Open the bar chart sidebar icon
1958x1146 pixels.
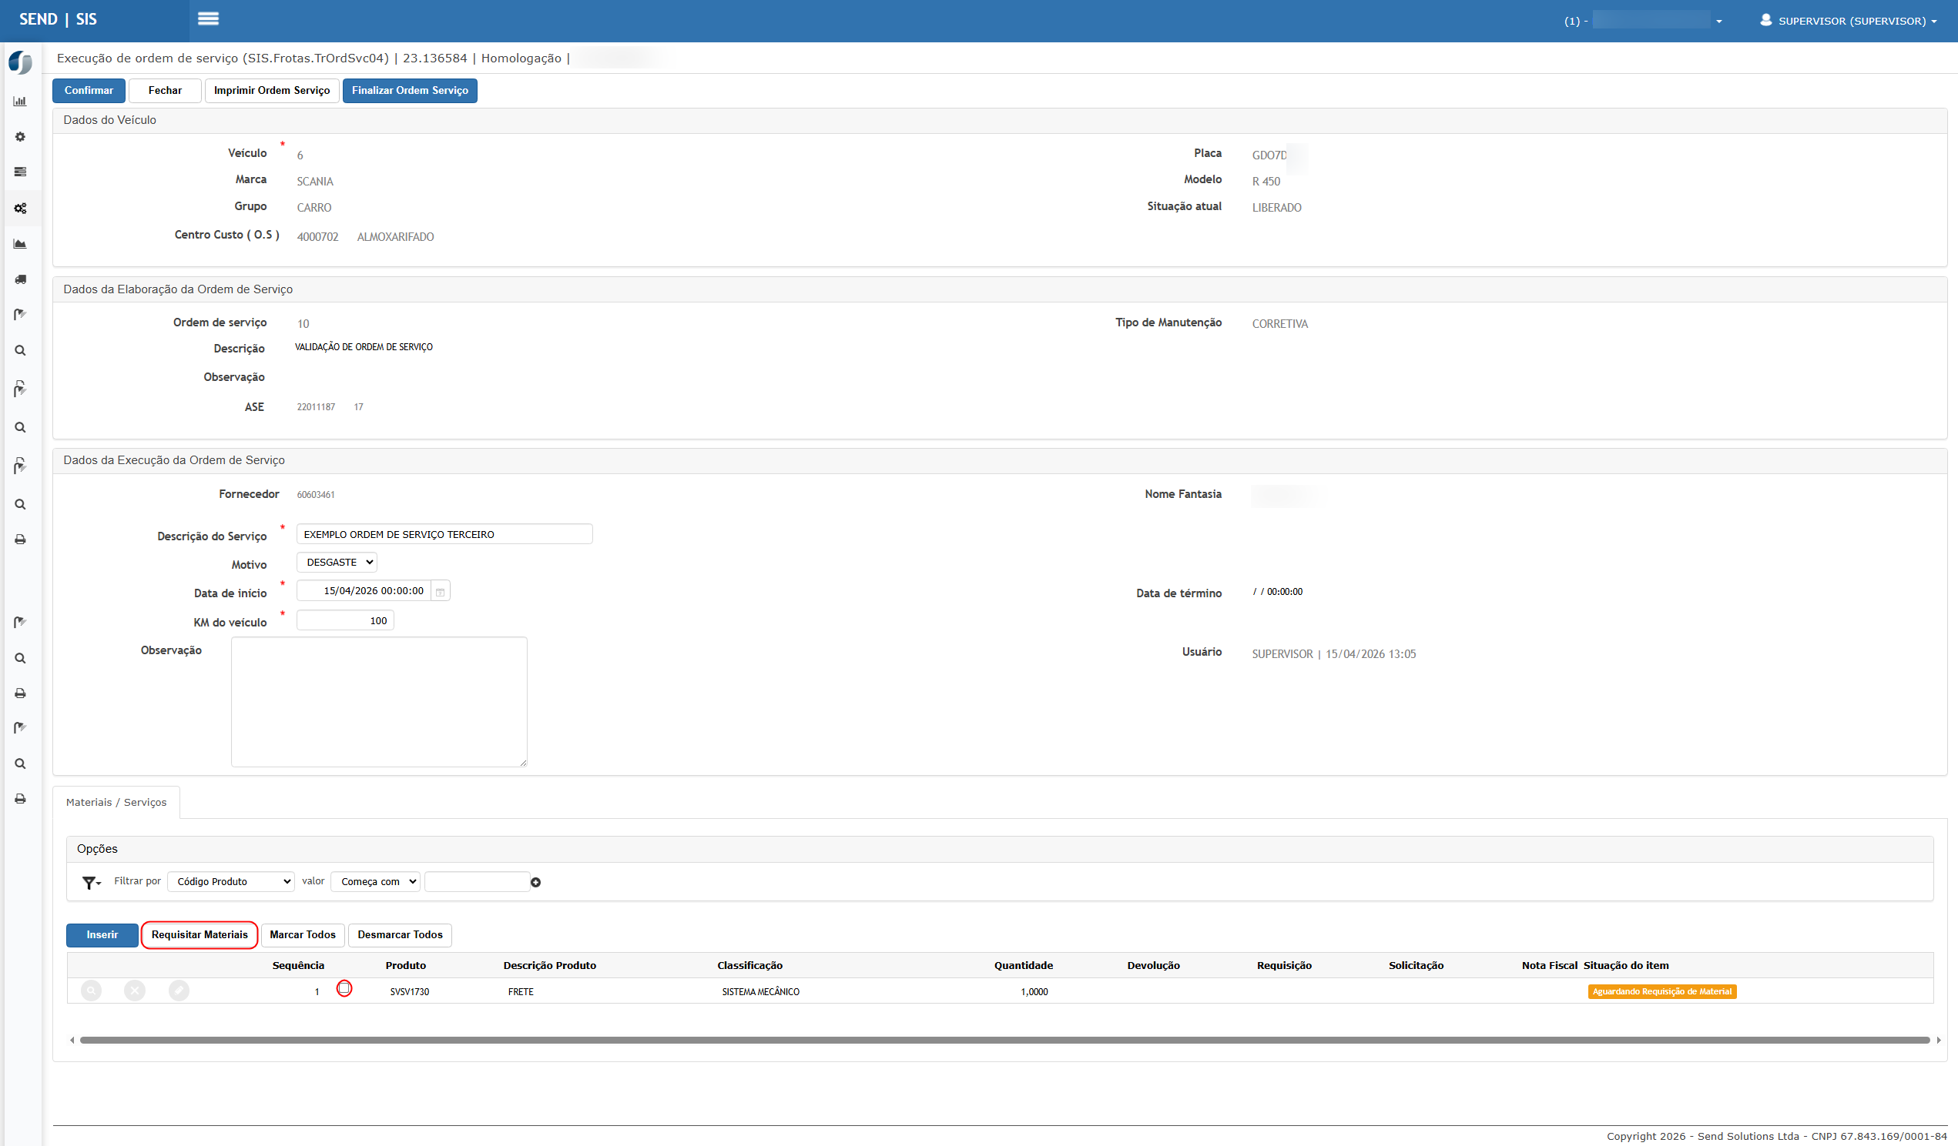[x=20, y=101]
